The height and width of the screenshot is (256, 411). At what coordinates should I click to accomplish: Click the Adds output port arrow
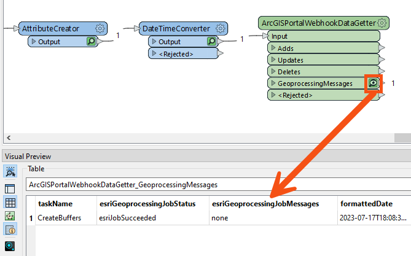[382, 48]
